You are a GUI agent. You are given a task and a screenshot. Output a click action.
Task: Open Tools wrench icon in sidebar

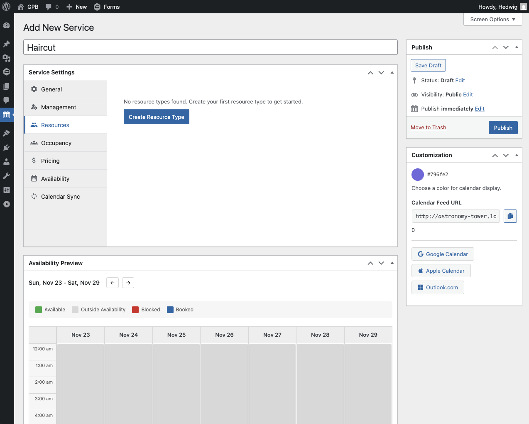coord(7,176)
